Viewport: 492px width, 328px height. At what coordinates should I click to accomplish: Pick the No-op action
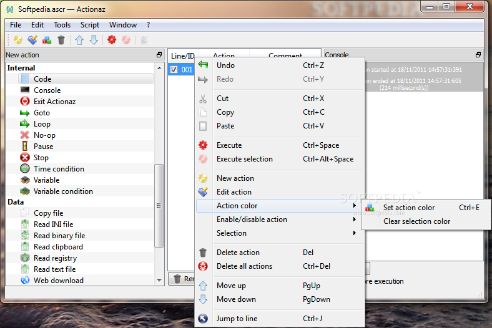coord(86,135)
